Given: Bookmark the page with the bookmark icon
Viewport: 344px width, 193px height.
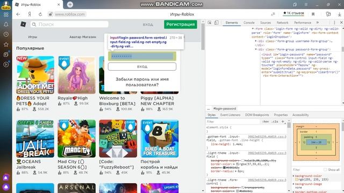Looking at the screenshot, I should [313, 14].
